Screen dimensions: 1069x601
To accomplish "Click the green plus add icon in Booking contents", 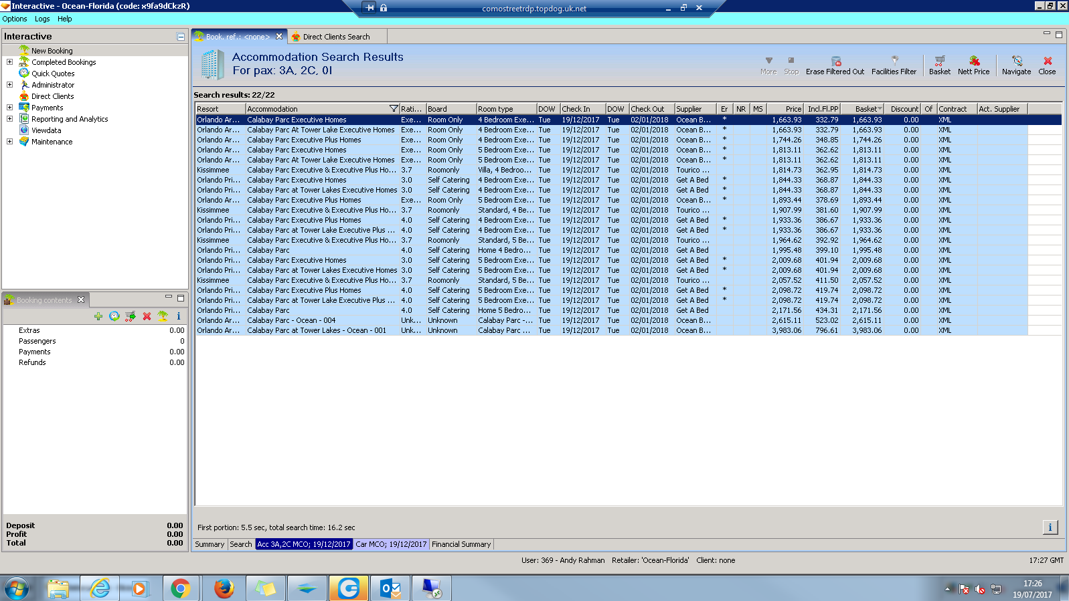I will coord(98,316).
